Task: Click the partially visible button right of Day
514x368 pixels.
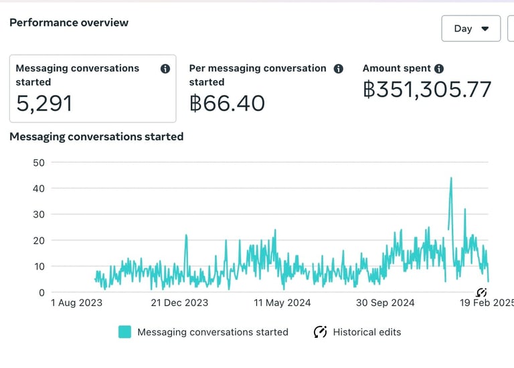Action: (511, 29)
